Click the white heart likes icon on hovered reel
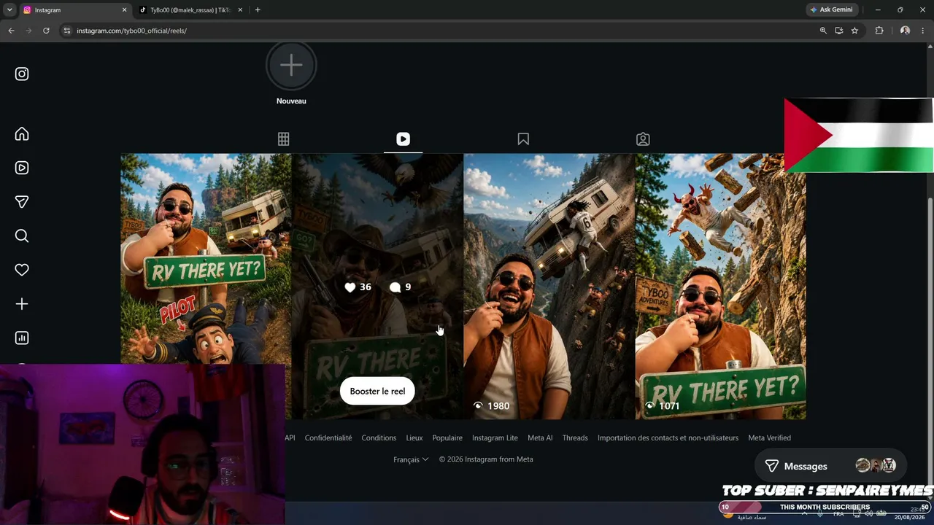Image resolution: width=934 pixels, height=525 pixels. click(350, 287)
